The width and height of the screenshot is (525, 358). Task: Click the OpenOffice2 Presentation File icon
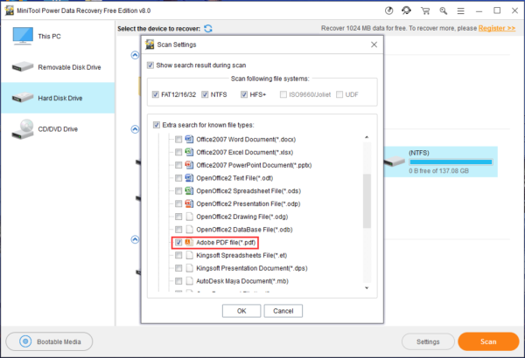tap(189, 203)
